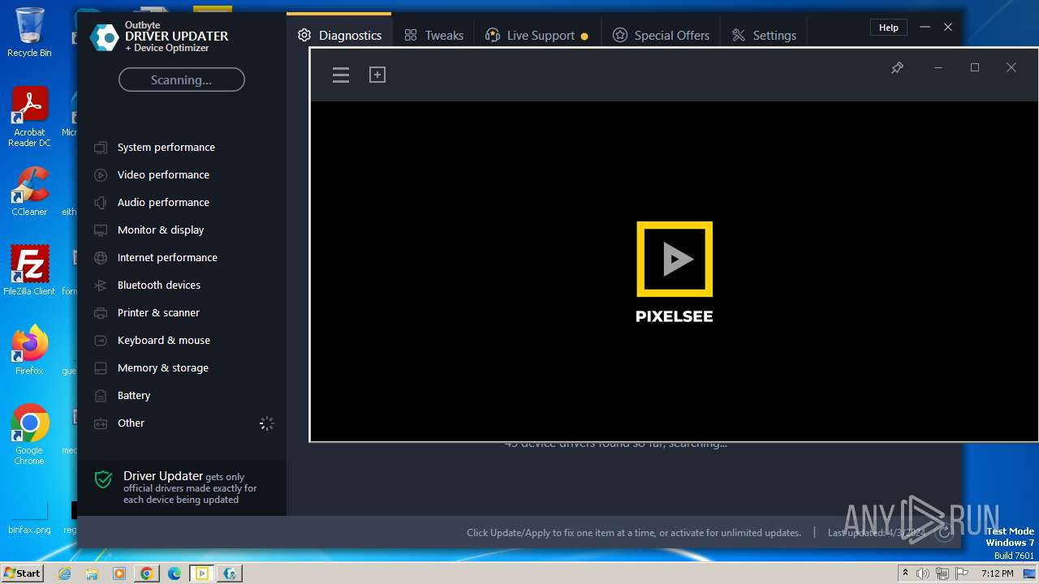Select System performance category
1039x584 pixels.
pos(166,148)
